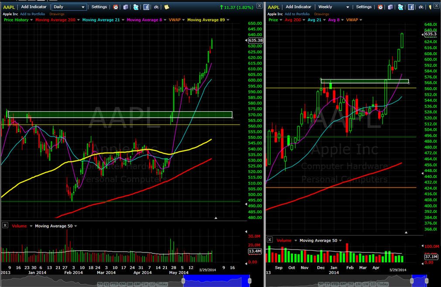The height and width of the screenshot is (287, 441).
Task: Click the 37.1M volume value label
Action: pos(431,256)
